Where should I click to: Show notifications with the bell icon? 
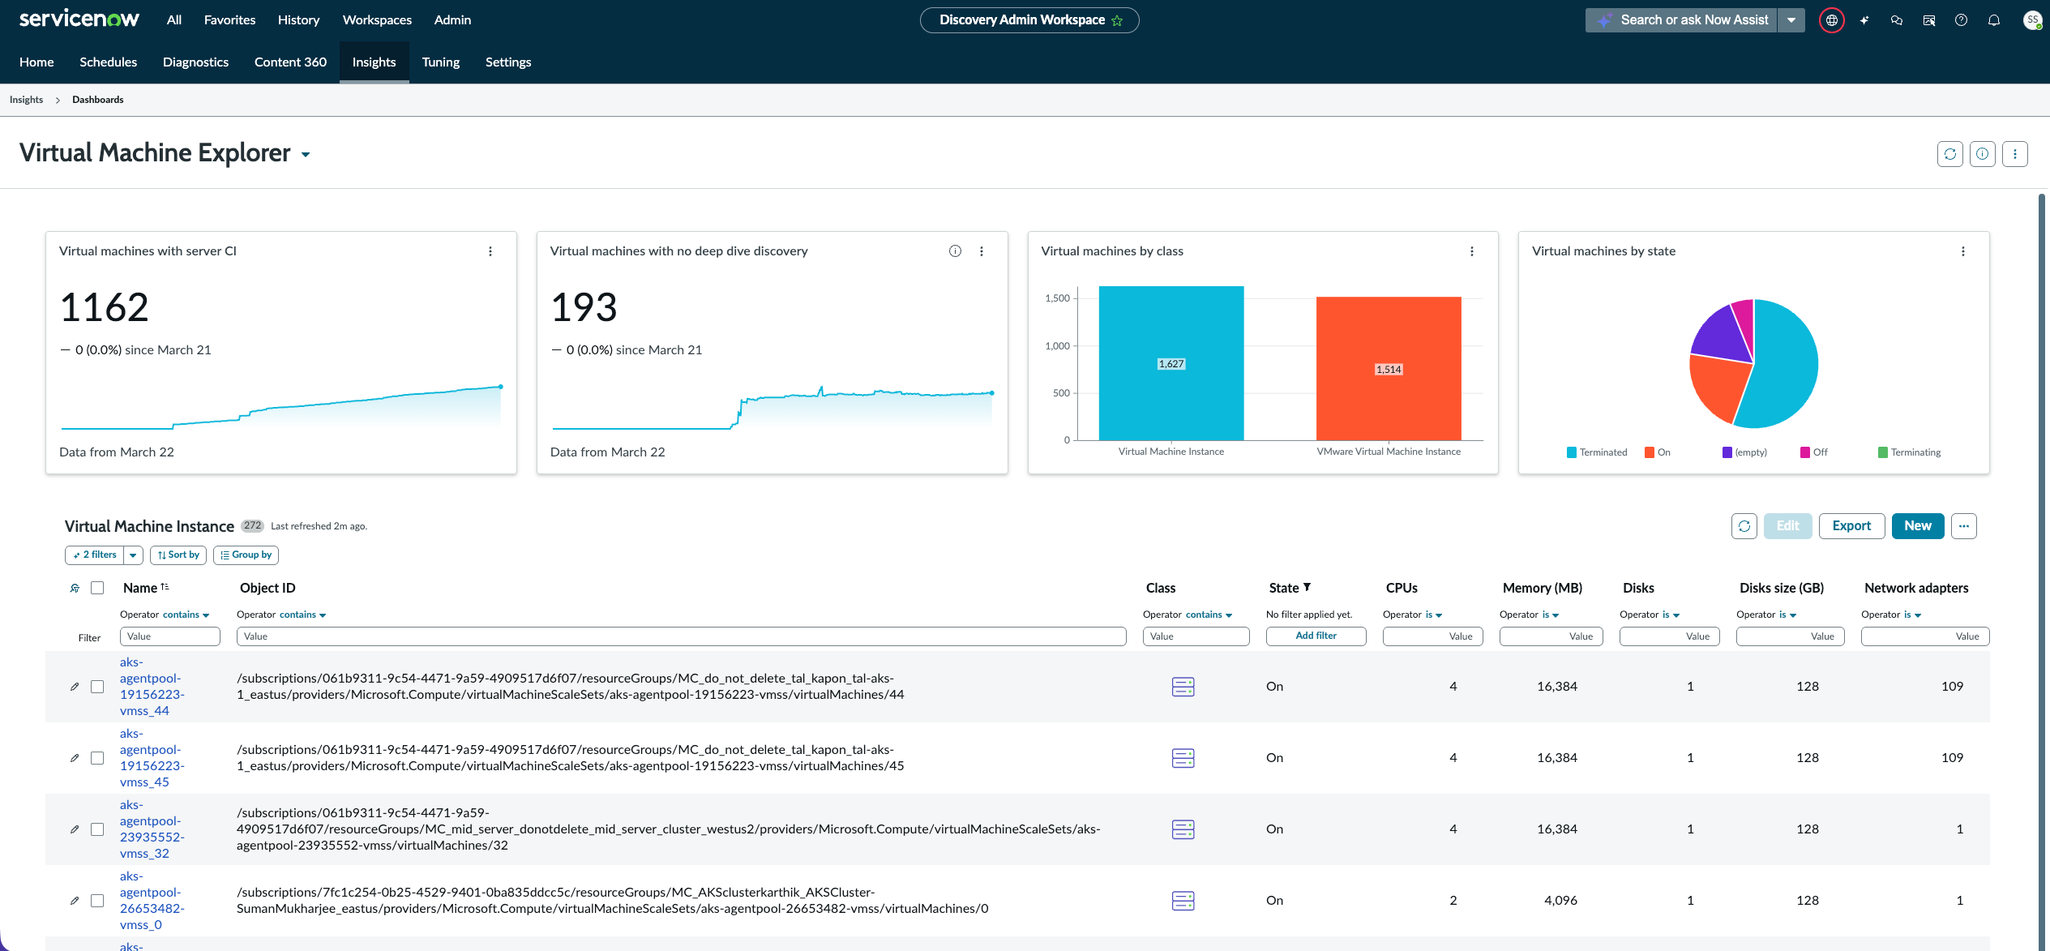(1994, 20)
